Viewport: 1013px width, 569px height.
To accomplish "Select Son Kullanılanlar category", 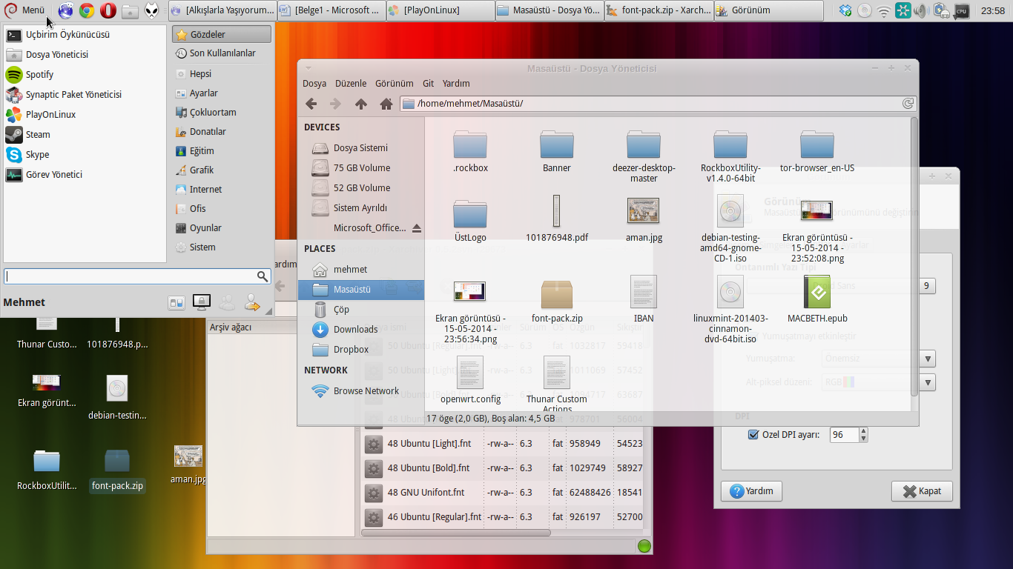I will (222, 53).
